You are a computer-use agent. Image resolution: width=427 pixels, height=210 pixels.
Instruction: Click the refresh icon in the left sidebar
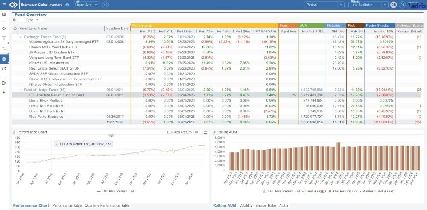(4, 68)
